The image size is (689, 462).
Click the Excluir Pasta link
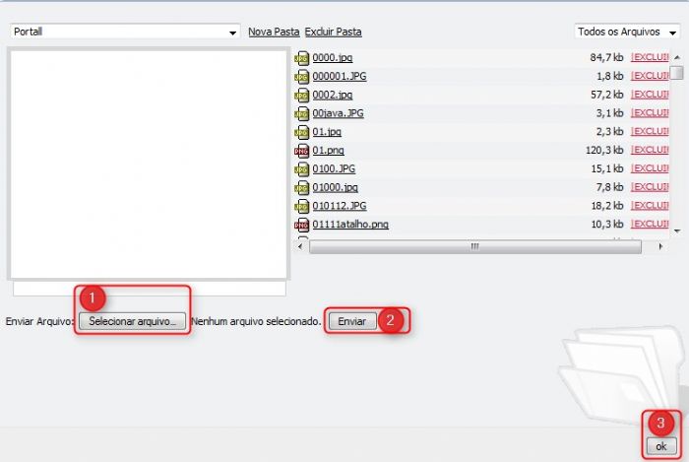(333, 32)
